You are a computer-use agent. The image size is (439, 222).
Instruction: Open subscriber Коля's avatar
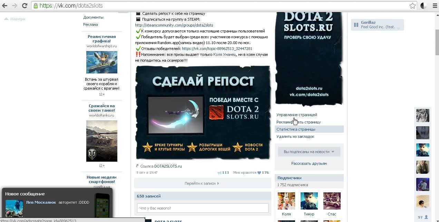click(286, 201)
